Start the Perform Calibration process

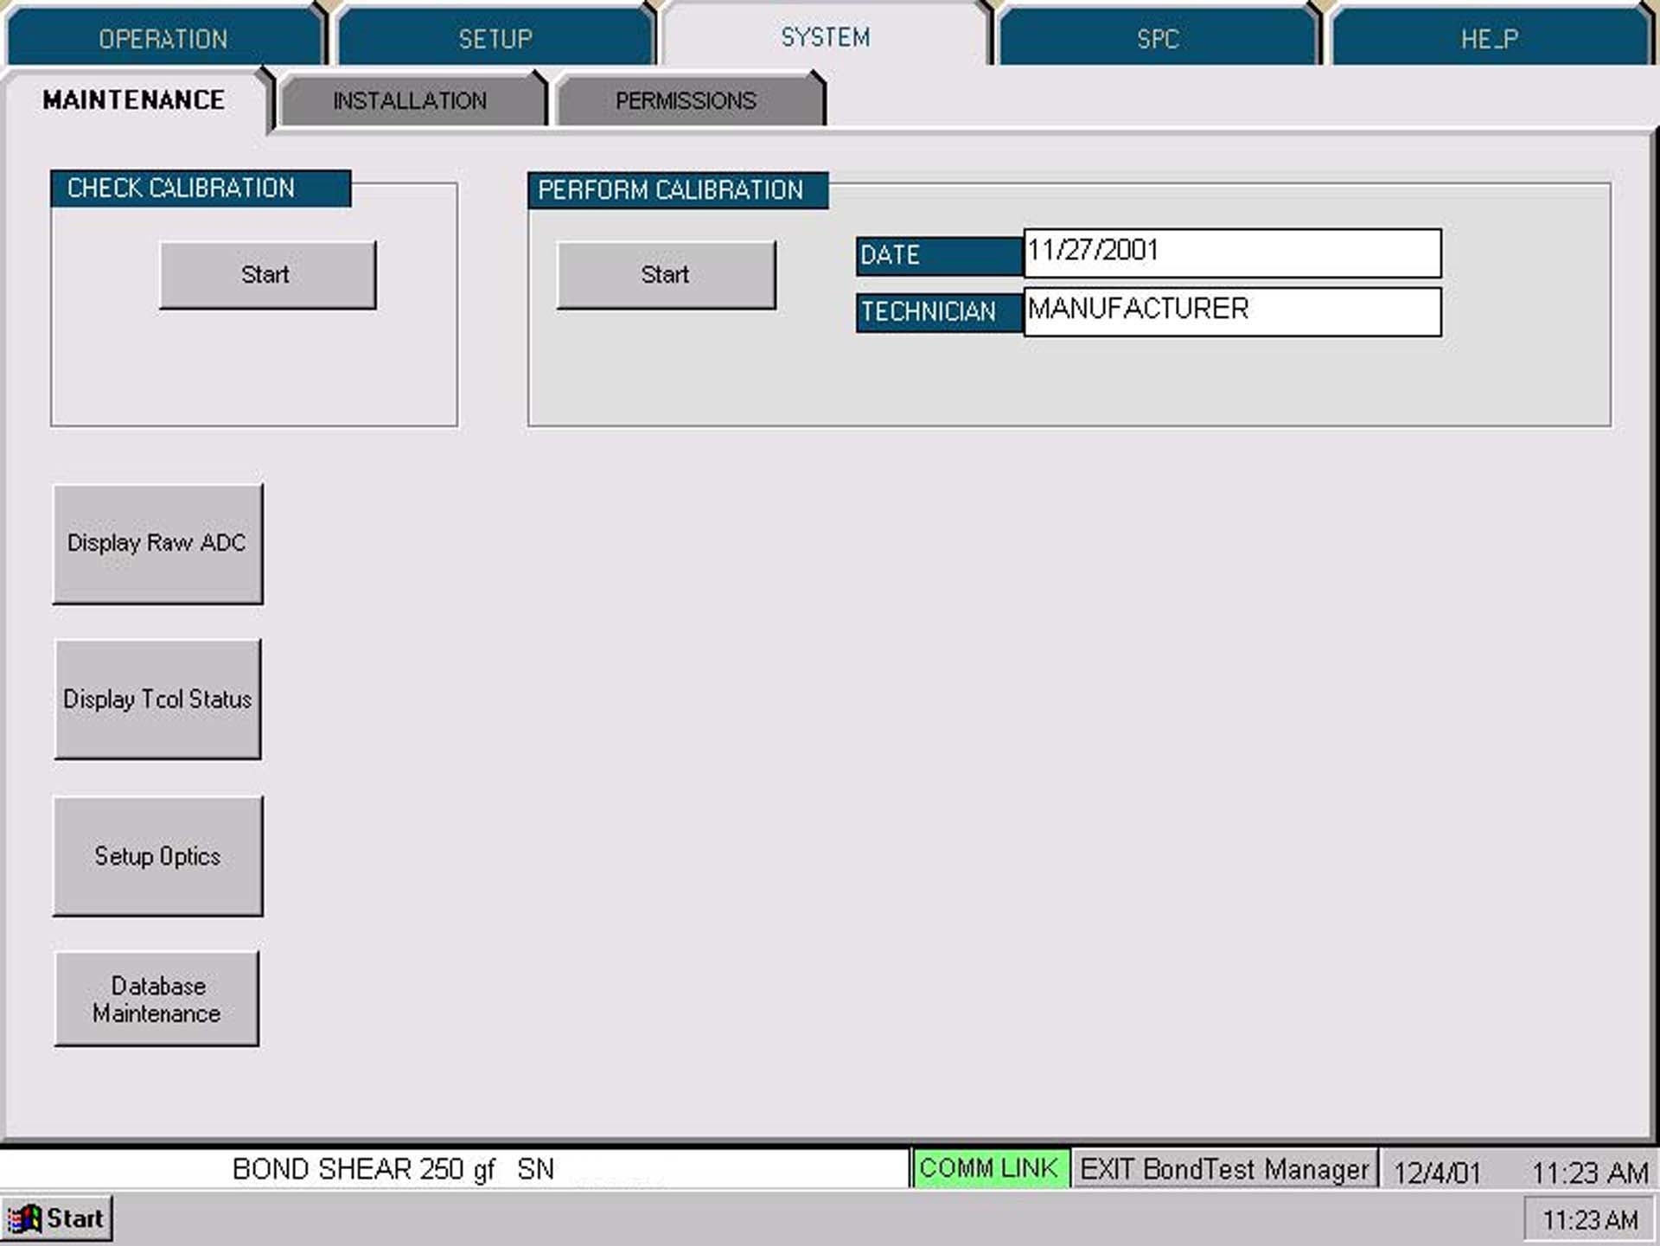click(x=667, y=273)
